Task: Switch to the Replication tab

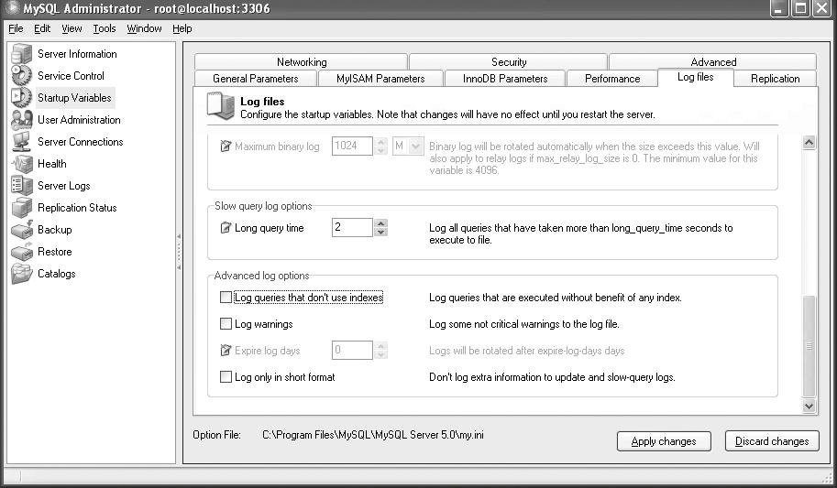Action: tap(775, 79)
